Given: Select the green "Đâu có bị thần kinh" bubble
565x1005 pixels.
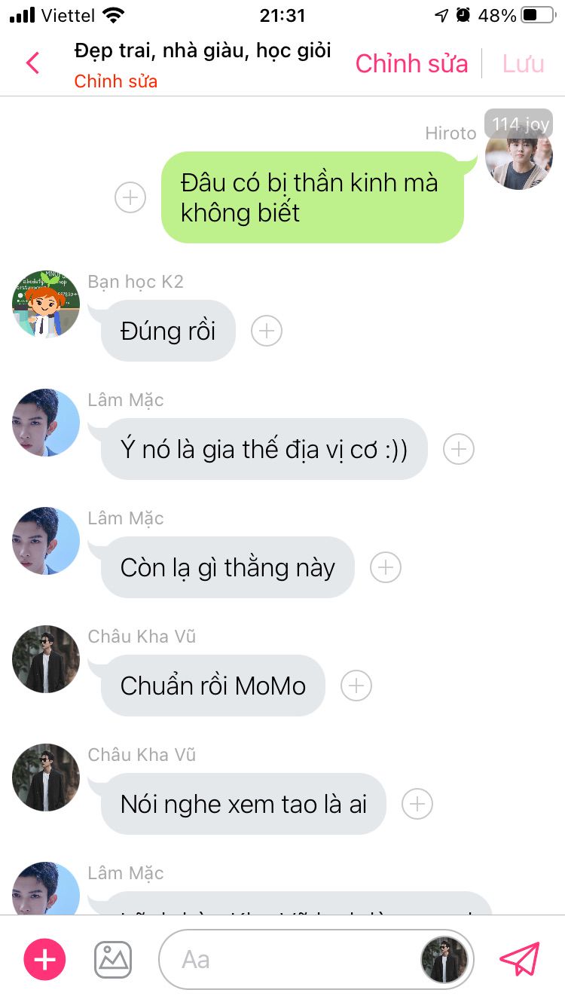Looking at the screenshot, I should [313, 197].
